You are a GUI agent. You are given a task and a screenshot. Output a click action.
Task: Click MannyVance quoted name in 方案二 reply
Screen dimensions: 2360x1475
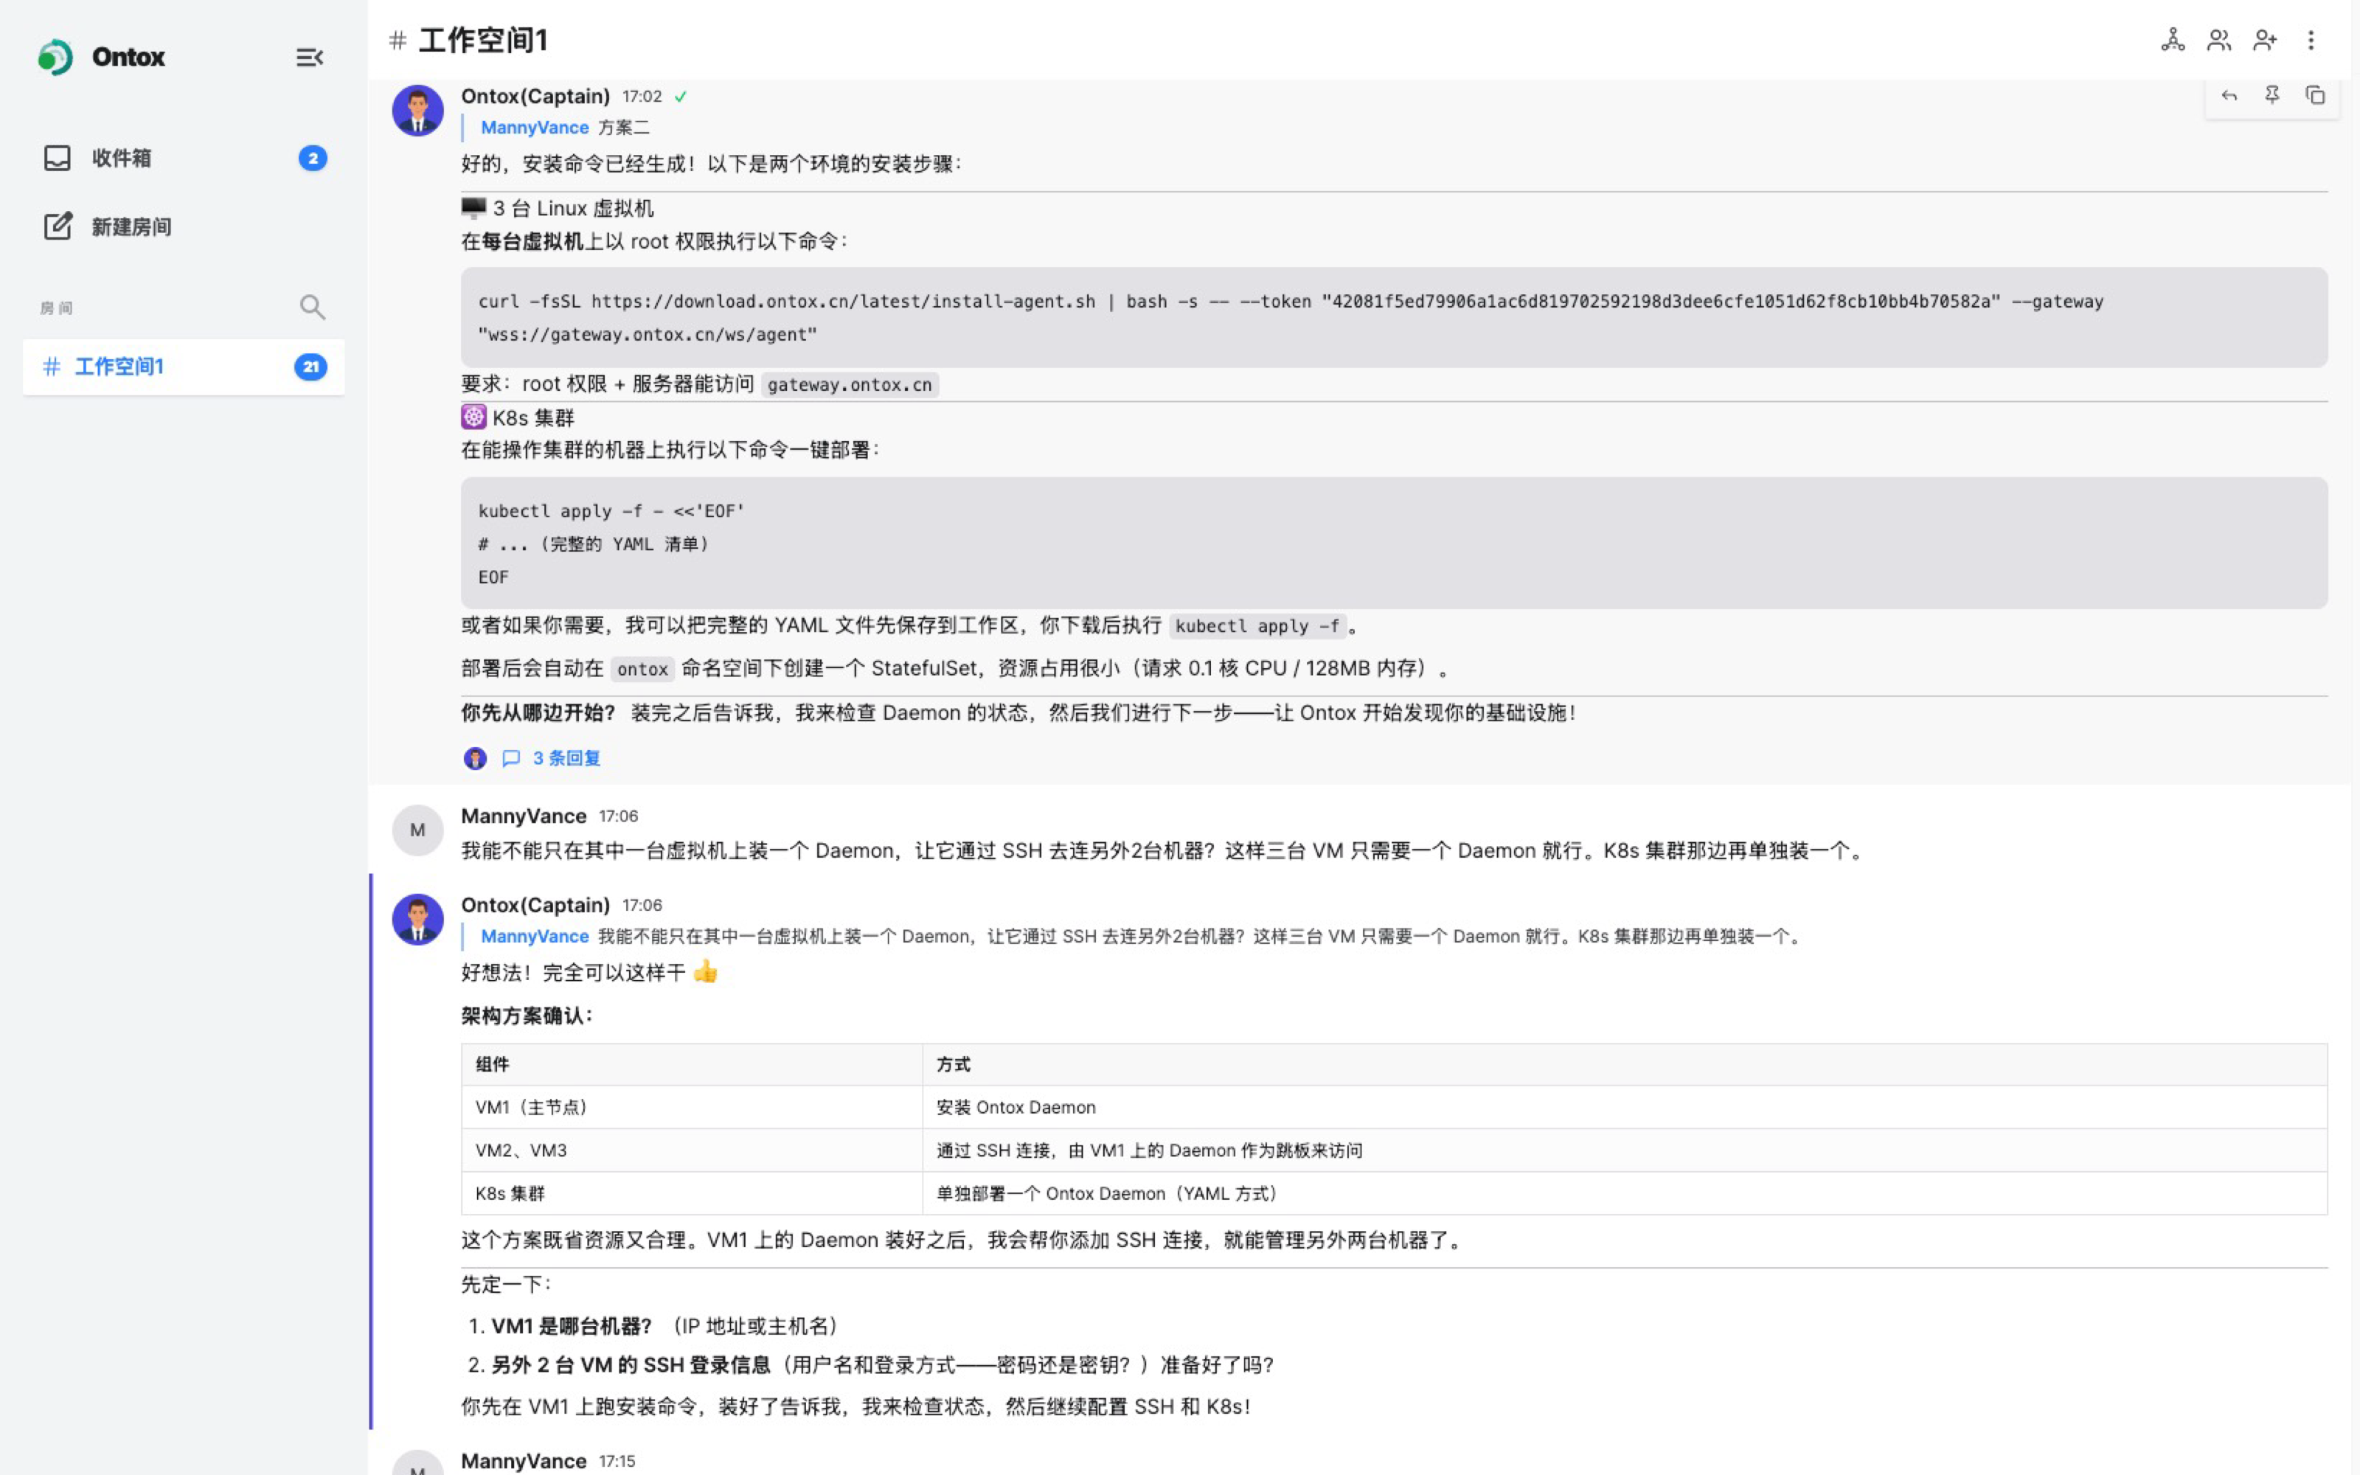[535, 128]
